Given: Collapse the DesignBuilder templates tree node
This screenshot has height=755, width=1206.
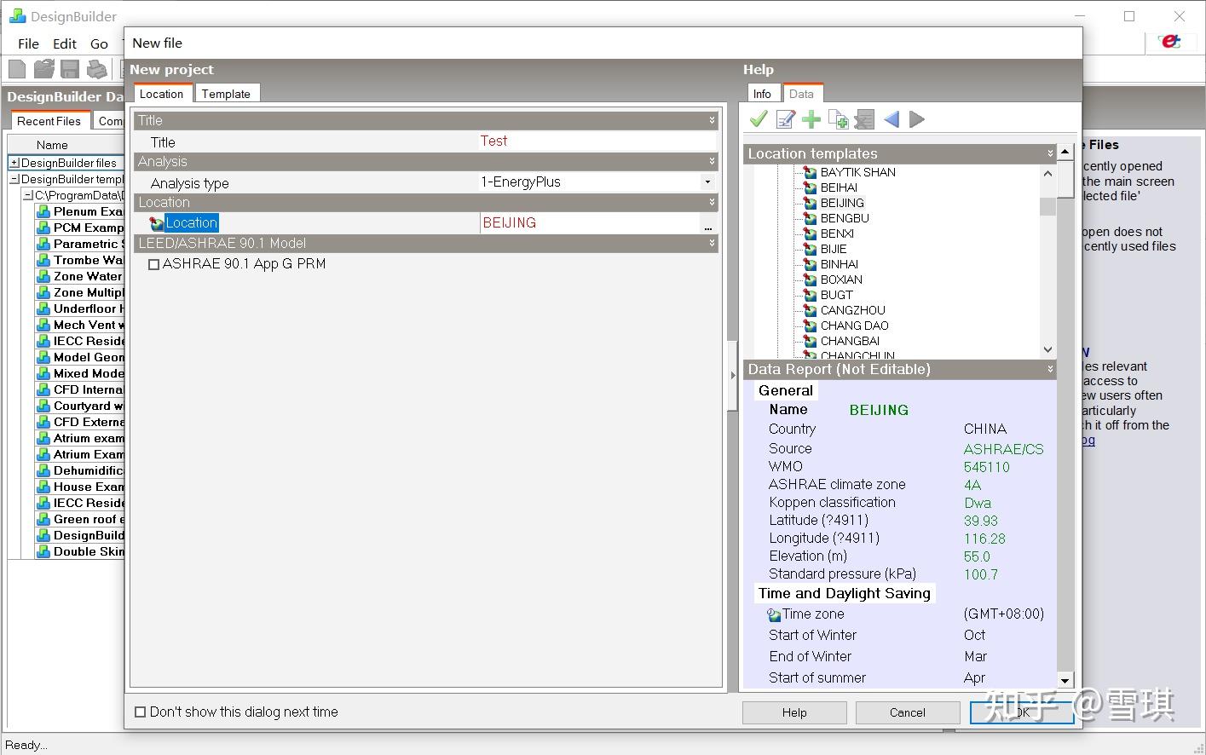Looking at the screenshot, I should point(14,179).
